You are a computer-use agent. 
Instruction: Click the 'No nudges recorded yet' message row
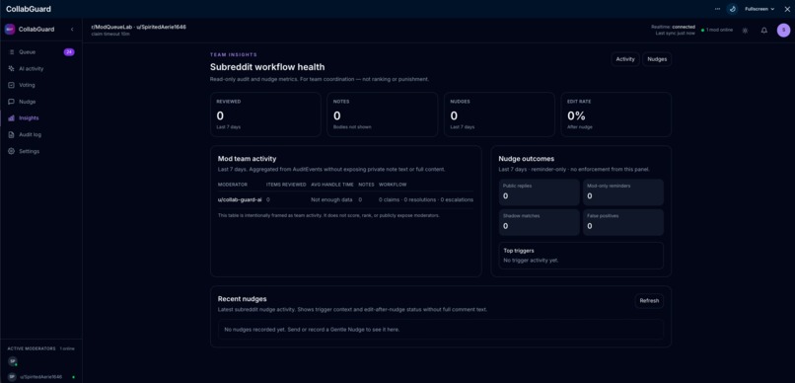[441, 330]
